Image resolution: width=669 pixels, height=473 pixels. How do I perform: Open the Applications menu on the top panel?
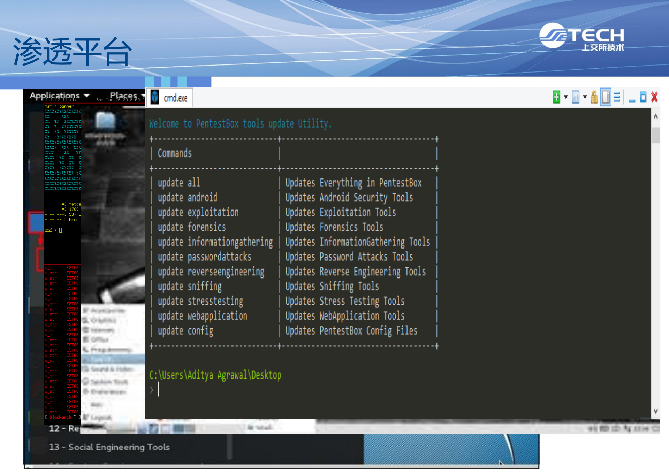click(x=55, y=95)
